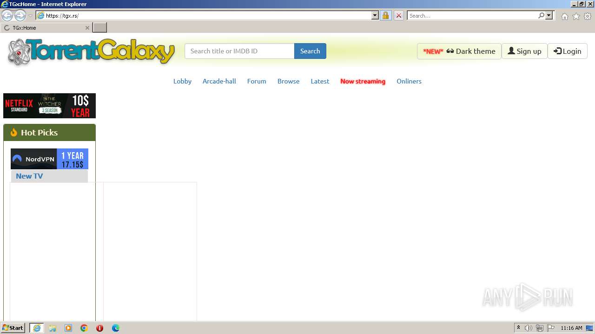Close the TGx:Home tab
This screenshot has width=595, height=334.
coord(87,28)
